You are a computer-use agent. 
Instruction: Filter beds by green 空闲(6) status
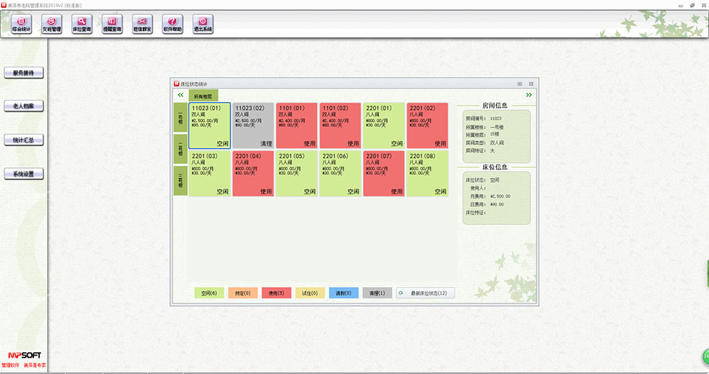click(x=209, y=293)
